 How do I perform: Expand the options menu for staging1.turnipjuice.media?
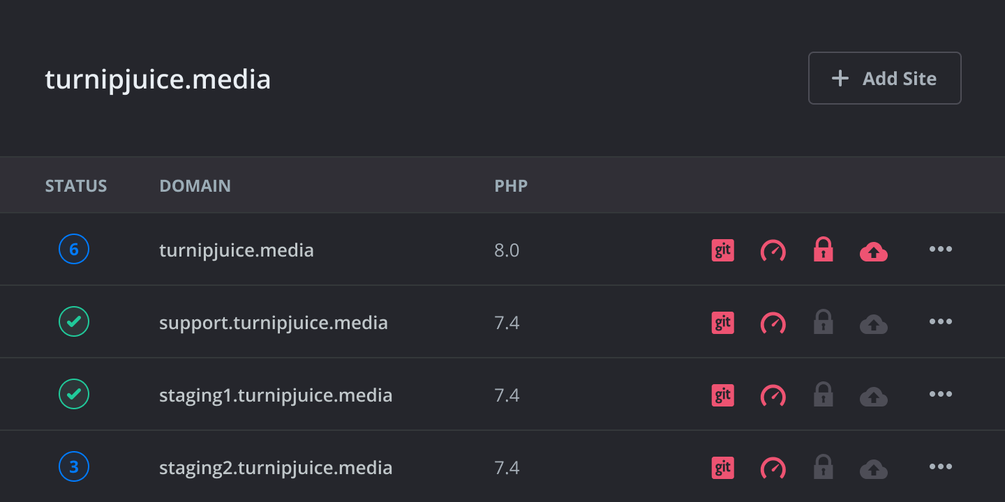tap(940, 395)
